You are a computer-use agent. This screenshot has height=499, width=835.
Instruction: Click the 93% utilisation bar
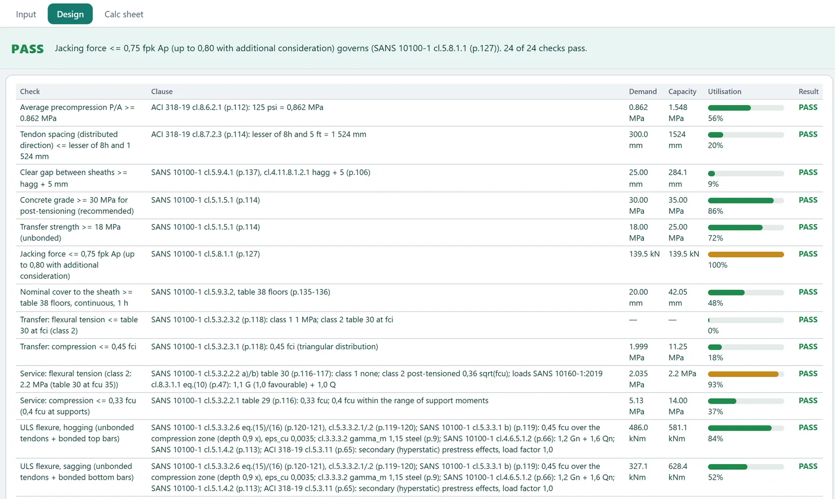coord(746,374)
